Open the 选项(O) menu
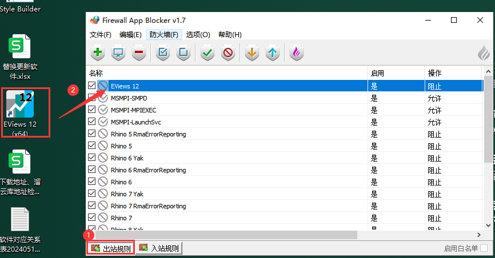 pyautogui.click(x=198, y=35)
